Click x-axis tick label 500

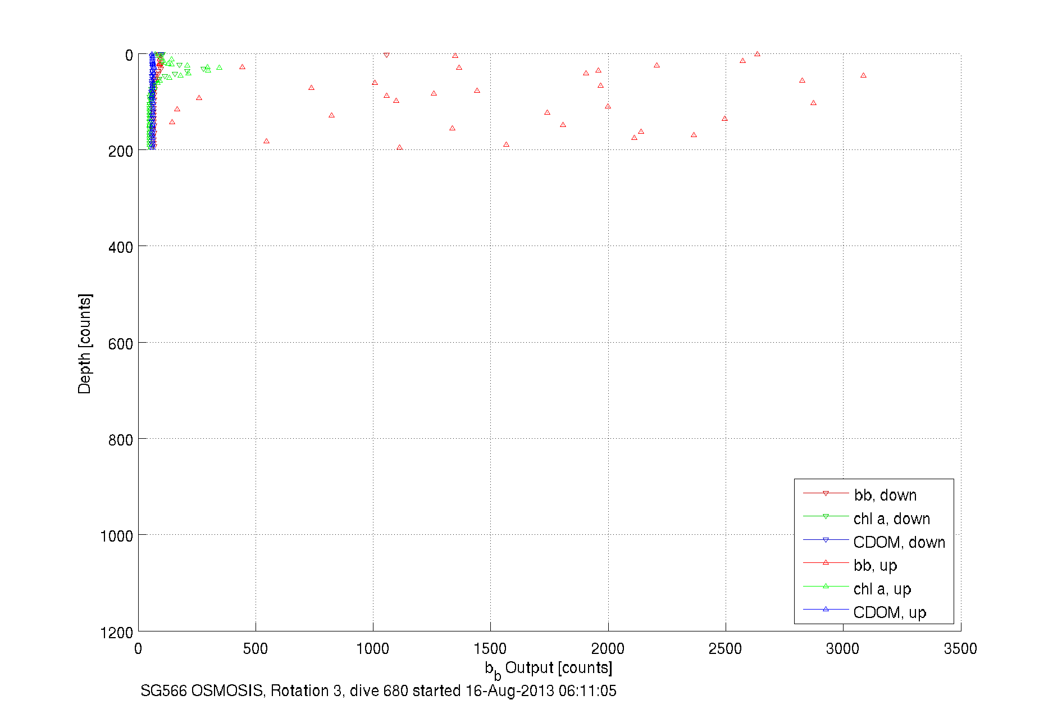click(x=256, y=649)
